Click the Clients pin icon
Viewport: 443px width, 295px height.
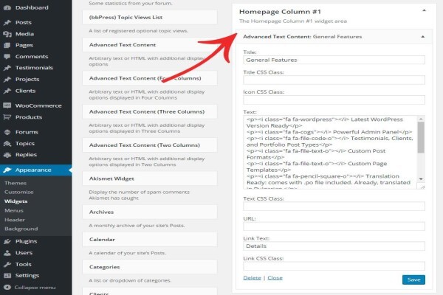tap(7, 91)
